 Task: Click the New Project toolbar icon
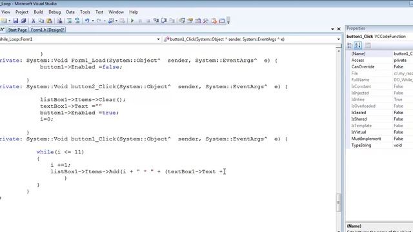coord(4,21)
